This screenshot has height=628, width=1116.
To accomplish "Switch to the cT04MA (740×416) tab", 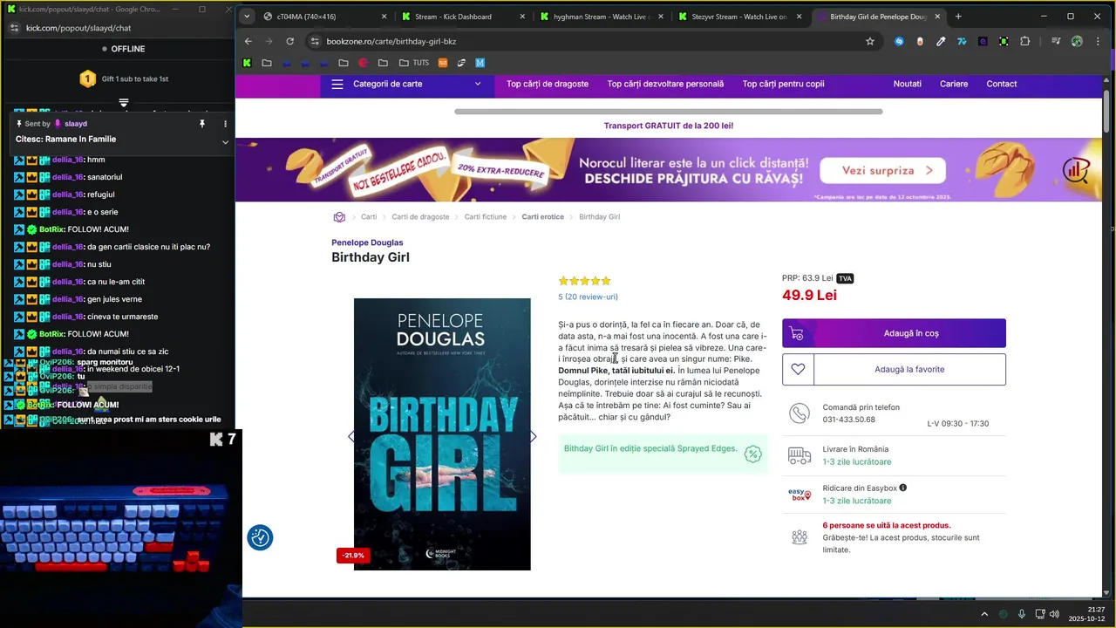I will [326, 17].
